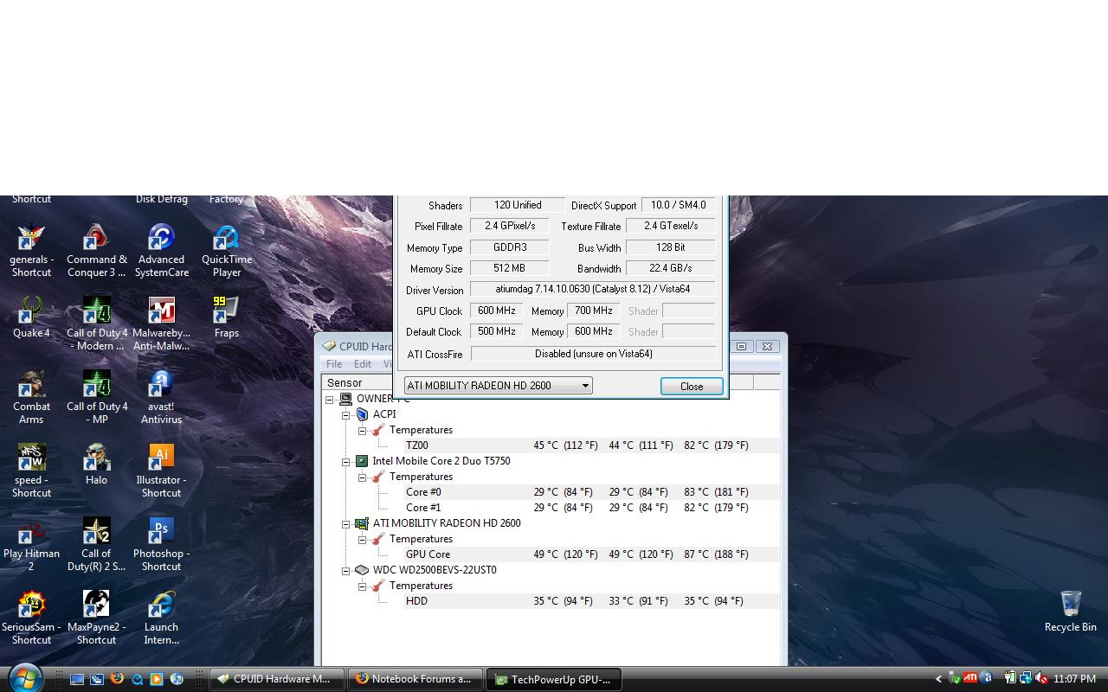Screen dimensions: 1108x692
Task: Open the QuickTime Player desktop icon
Action: [x=227, y=251]
